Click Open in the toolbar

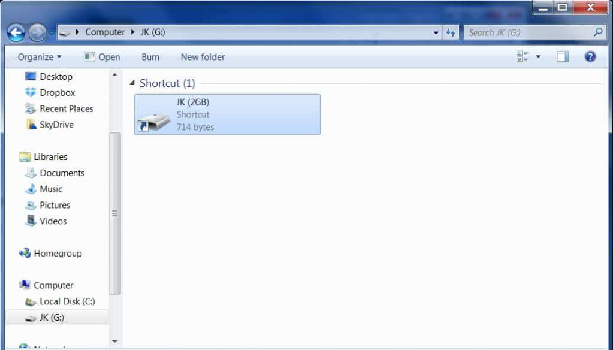[x=102, y=57]
